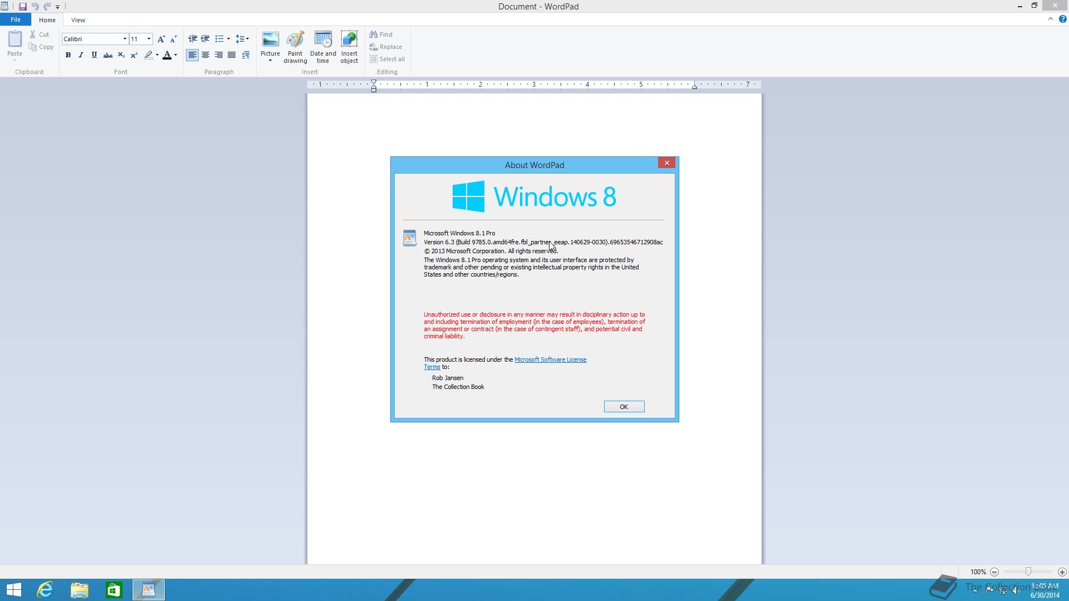This screenshot has width=1069, height=601.
Task: Click the ruler right indent marker
Action: 694,86
